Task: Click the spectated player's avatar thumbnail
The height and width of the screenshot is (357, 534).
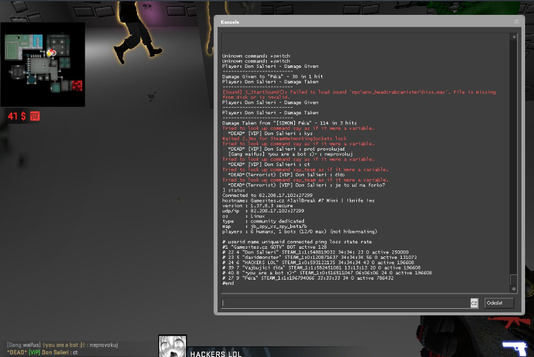Action: point(172,346)
